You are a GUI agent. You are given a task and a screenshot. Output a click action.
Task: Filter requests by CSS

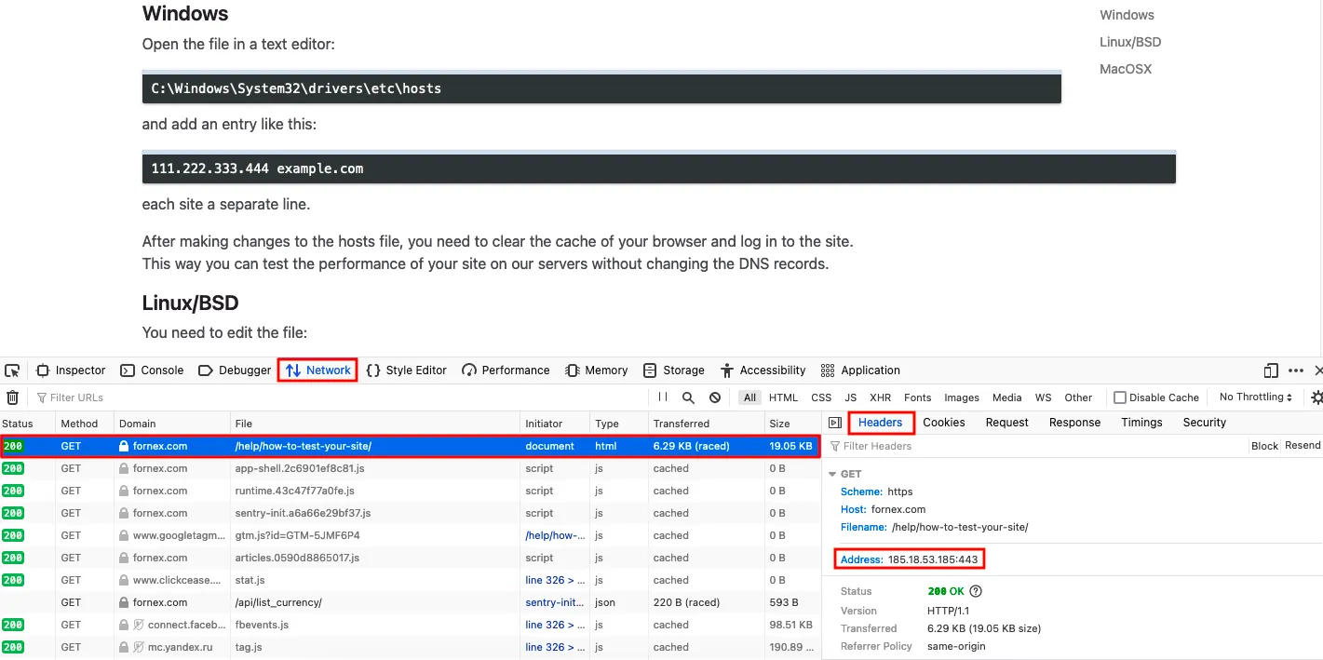(821, 397)
